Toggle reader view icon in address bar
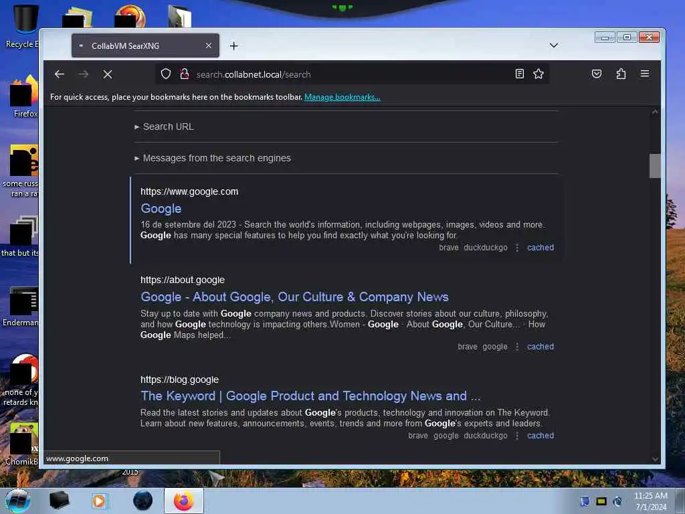685x514 pixels. coord(519,74)
